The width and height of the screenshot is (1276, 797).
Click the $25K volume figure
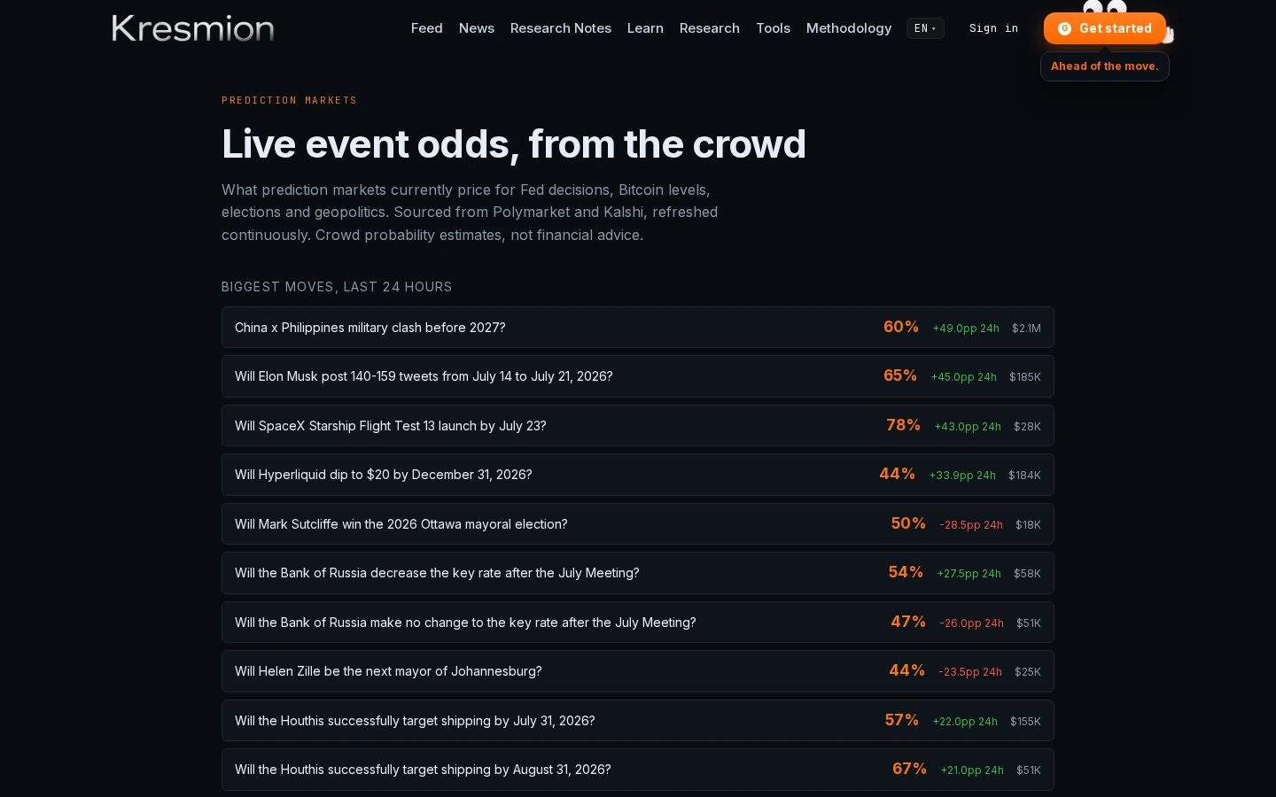[x=1028, y=672]
